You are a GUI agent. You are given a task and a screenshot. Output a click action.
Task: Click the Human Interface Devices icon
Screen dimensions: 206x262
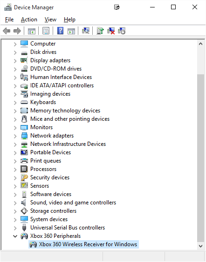pos(24,77)
